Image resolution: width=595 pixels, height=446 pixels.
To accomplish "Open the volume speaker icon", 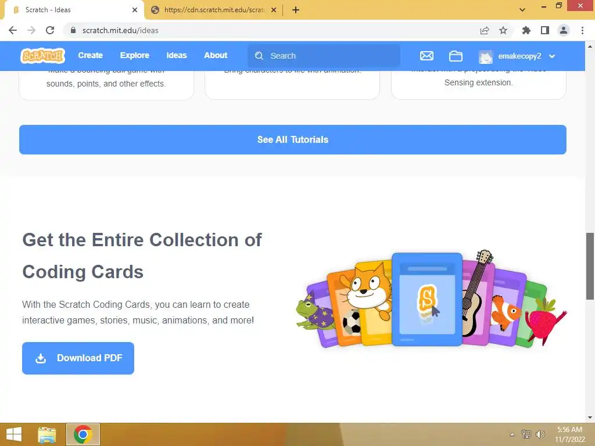I will (540, 434).
